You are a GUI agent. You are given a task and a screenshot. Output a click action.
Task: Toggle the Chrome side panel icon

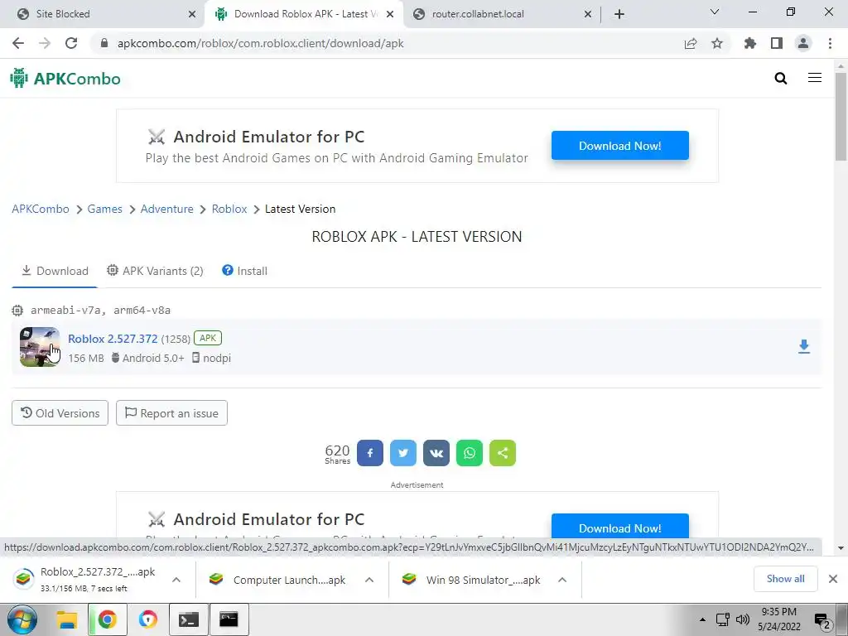tap(777, 43)
